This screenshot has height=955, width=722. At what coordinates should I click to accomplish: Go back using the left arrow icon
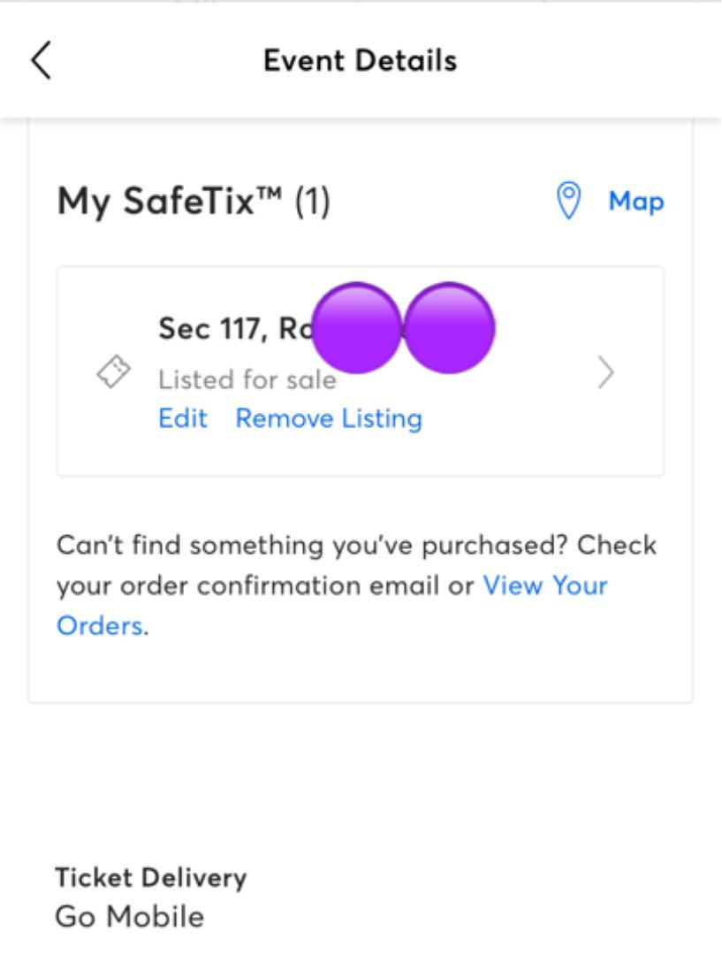(41, 60)
